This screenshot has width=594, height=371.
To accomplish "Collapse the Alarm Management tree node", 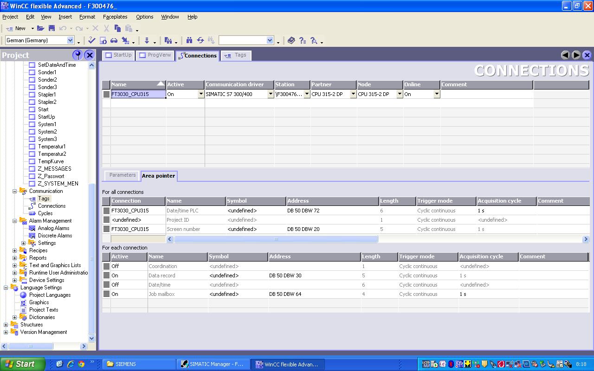I will click(14, 221).
